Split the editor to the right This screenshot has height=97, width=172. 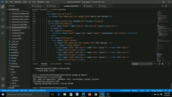tap(166, 6)
